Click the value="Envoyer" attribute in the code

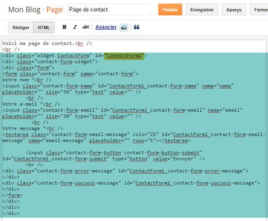174,159
